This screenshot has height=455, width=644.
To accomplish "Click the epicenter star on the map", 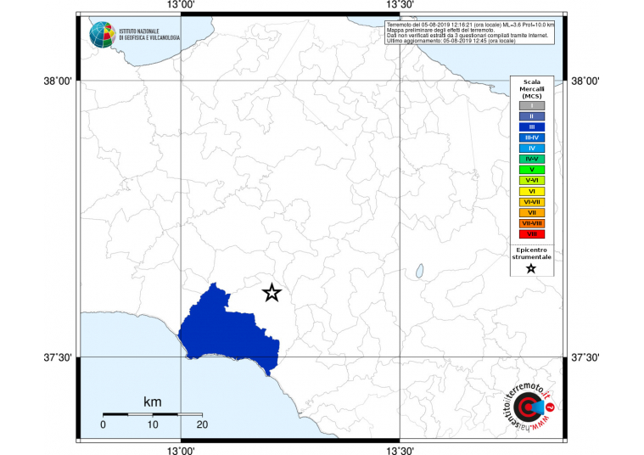I will click(x=272, y=293).
